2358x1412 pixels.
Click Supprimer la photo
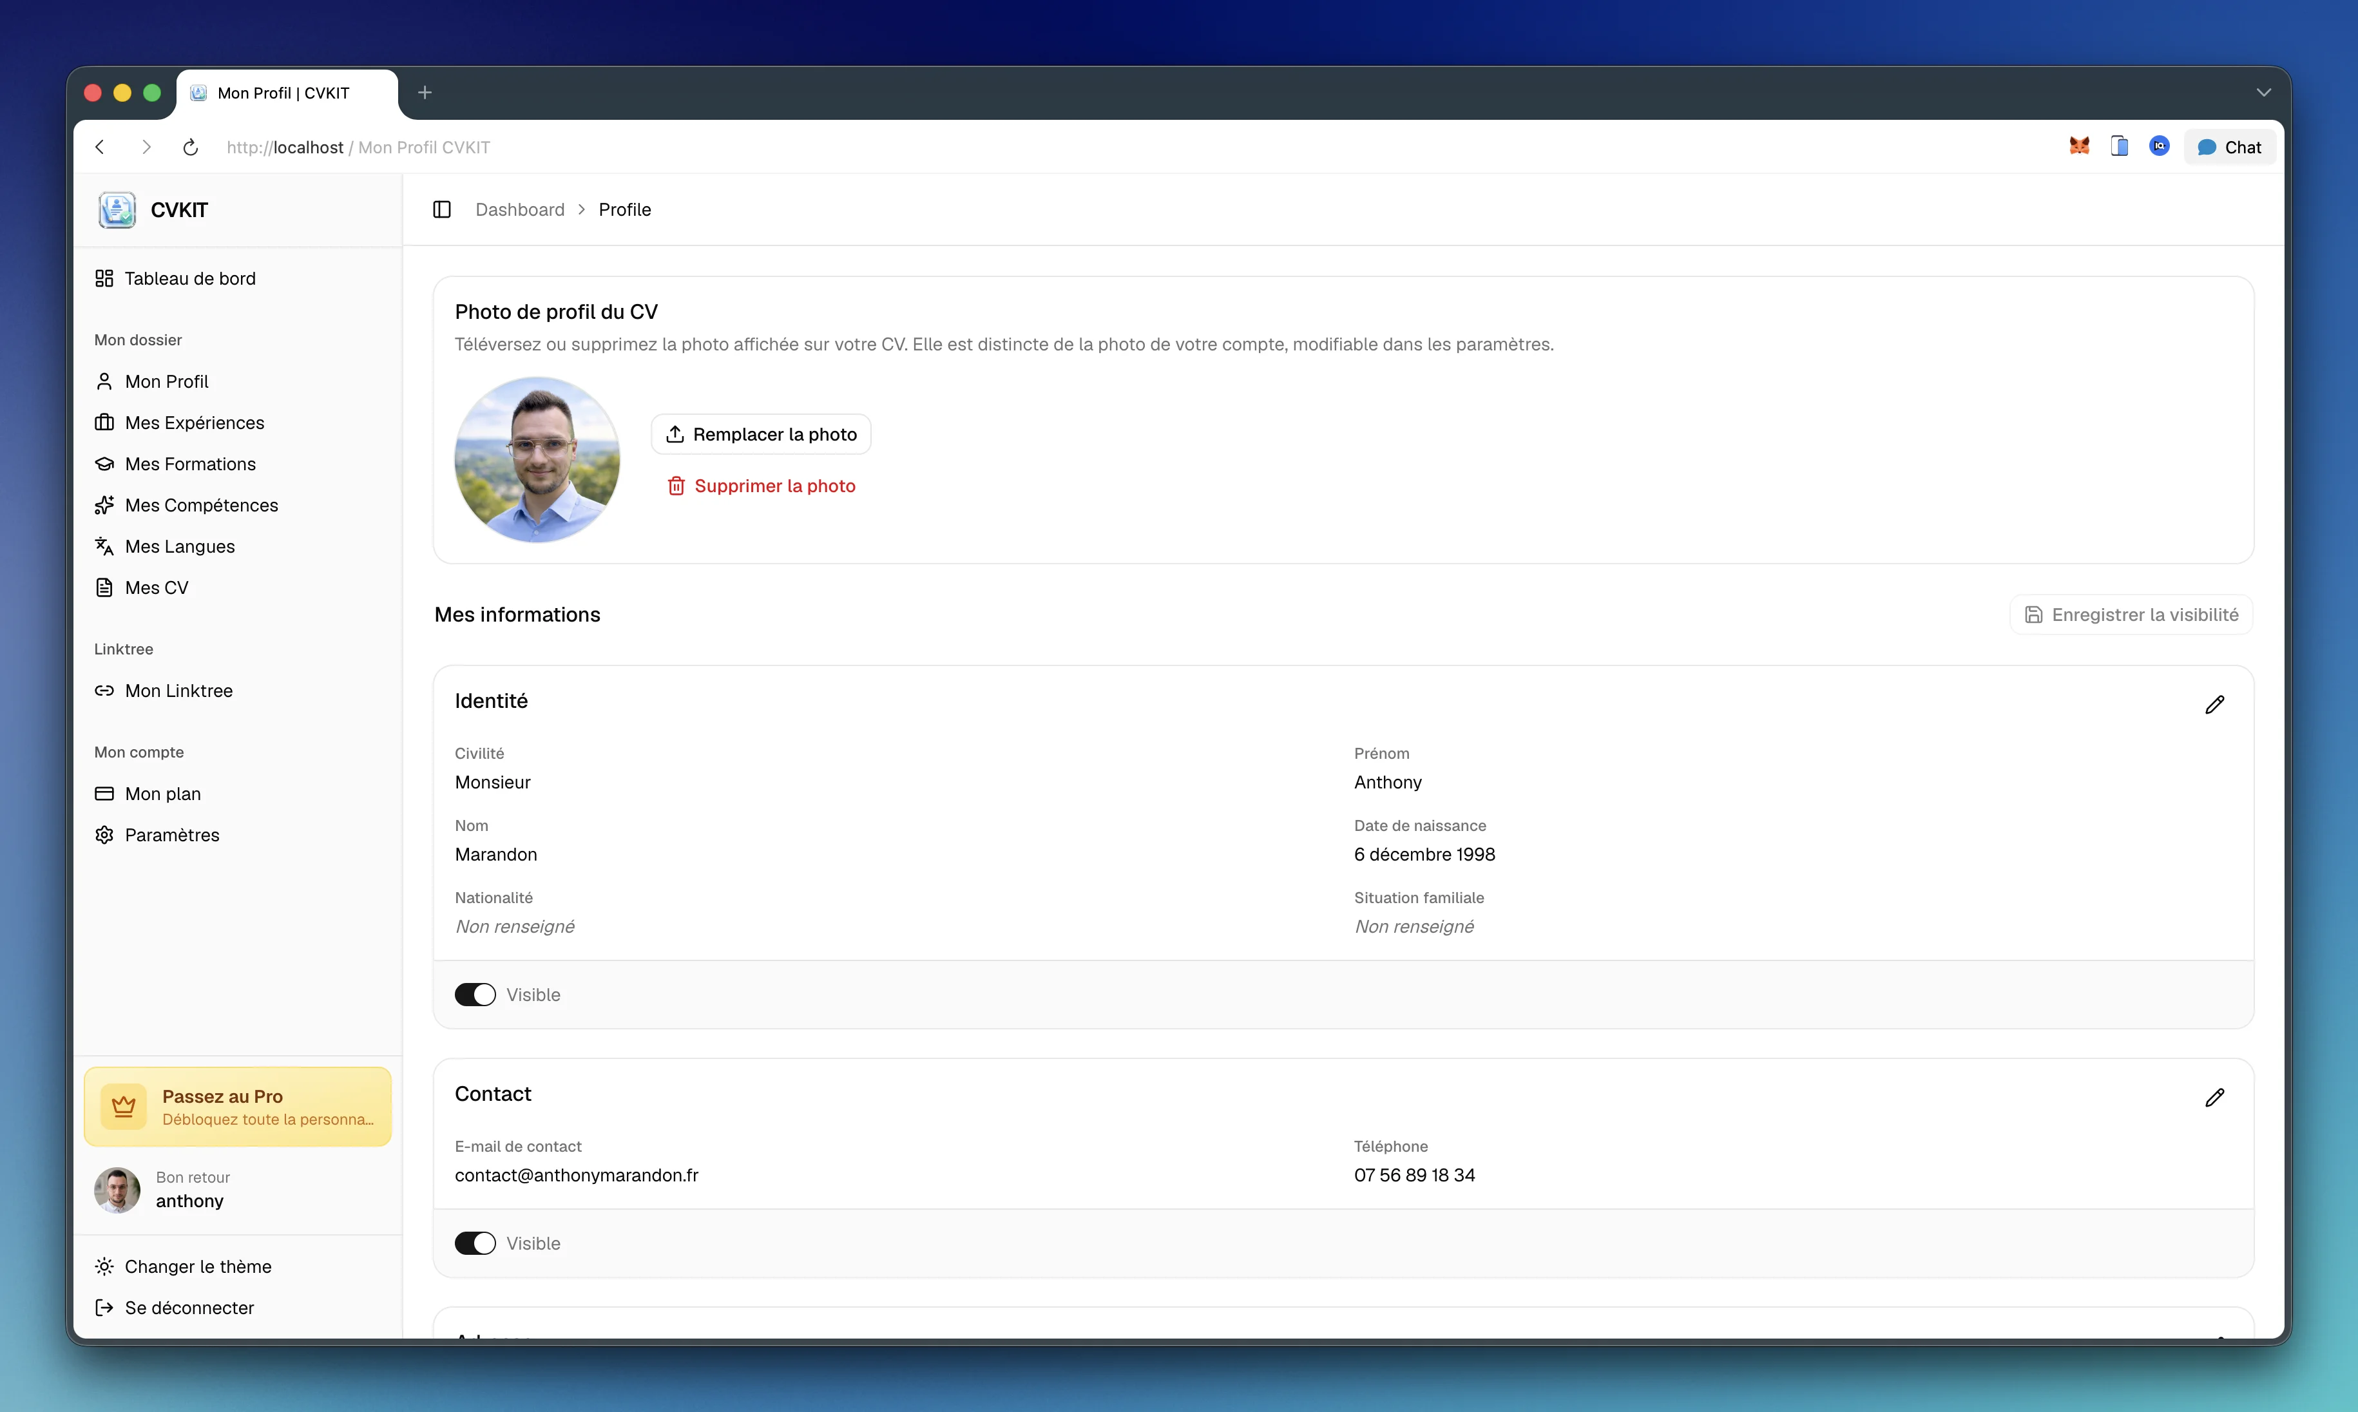(x=762, y=486)
